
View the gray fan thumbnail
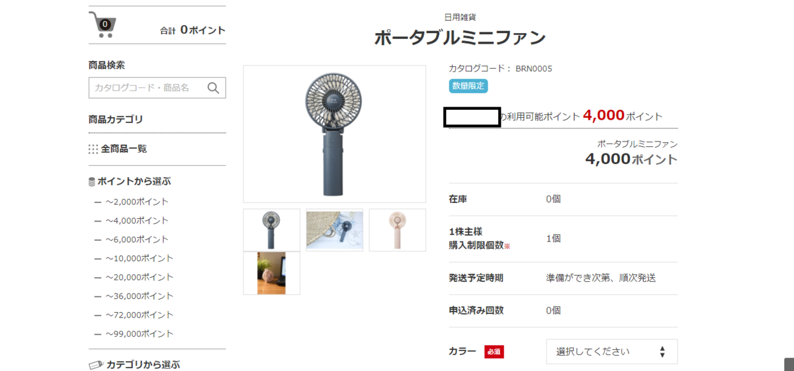(x=272, y=230)
